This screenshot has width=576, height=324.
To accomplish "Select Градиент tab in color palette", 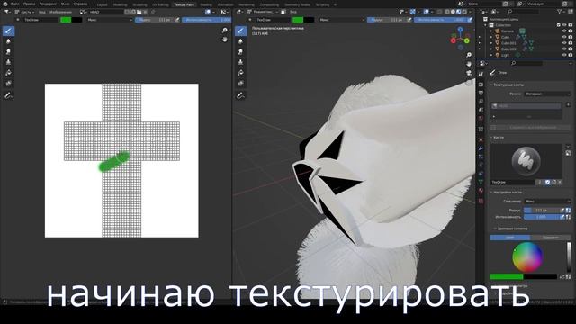I will (x=550, y=238).
